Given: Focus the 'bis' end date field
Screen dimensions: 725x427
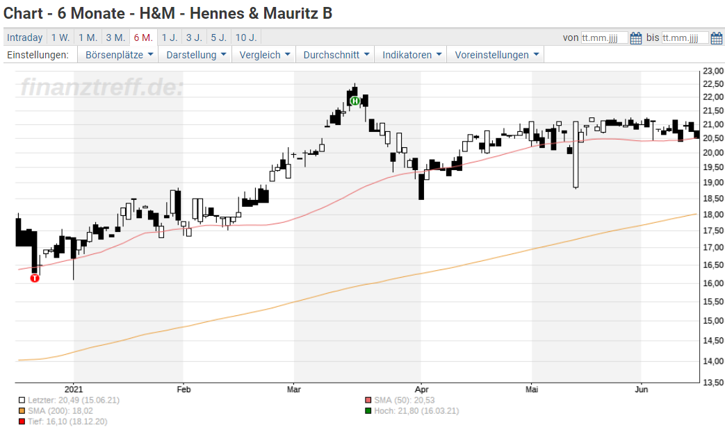Looking at the screenshot, I should 685,38.
